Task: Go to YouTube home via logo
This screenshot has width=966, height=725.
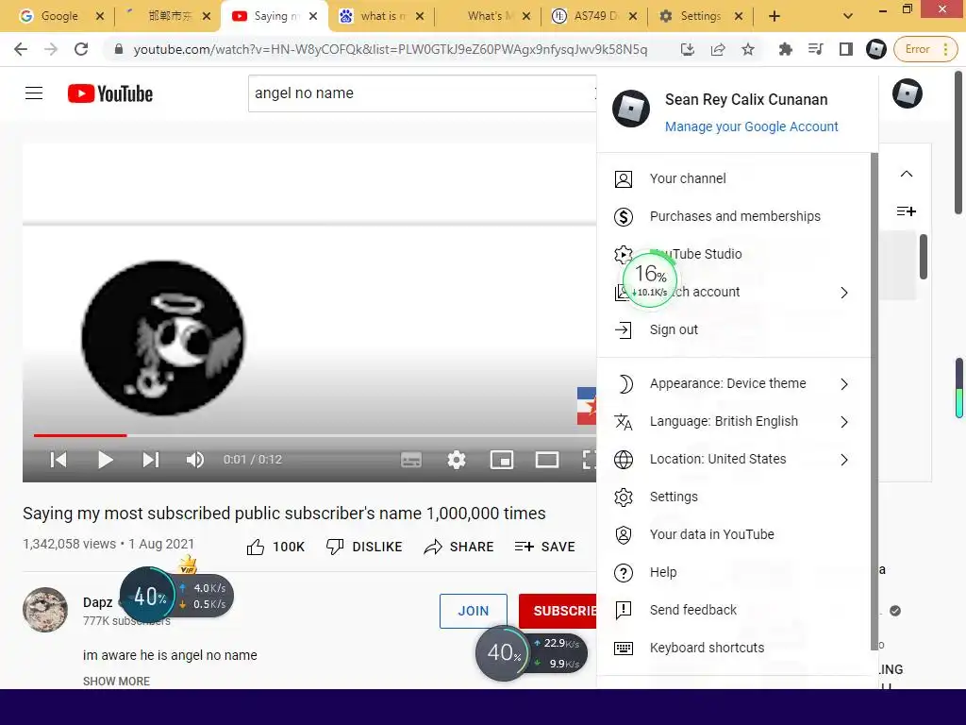Action: 110,93
